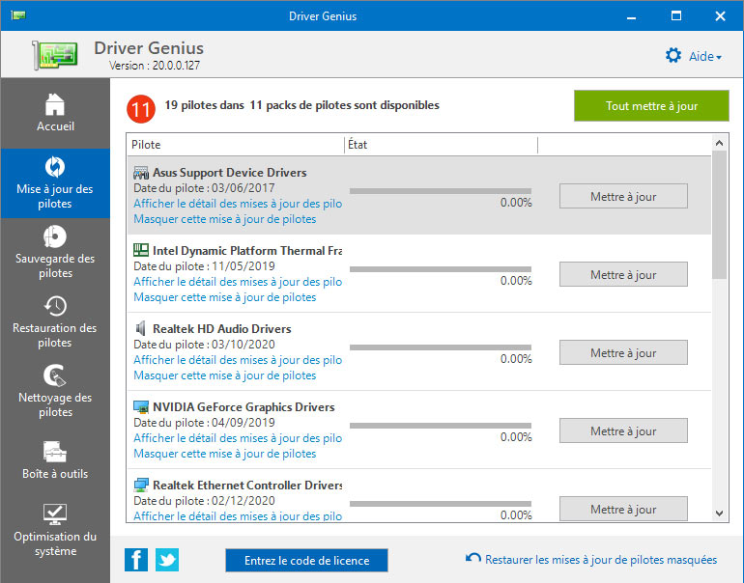Open Nettoyage des pilotes section
744x583 pixels.
55,392
